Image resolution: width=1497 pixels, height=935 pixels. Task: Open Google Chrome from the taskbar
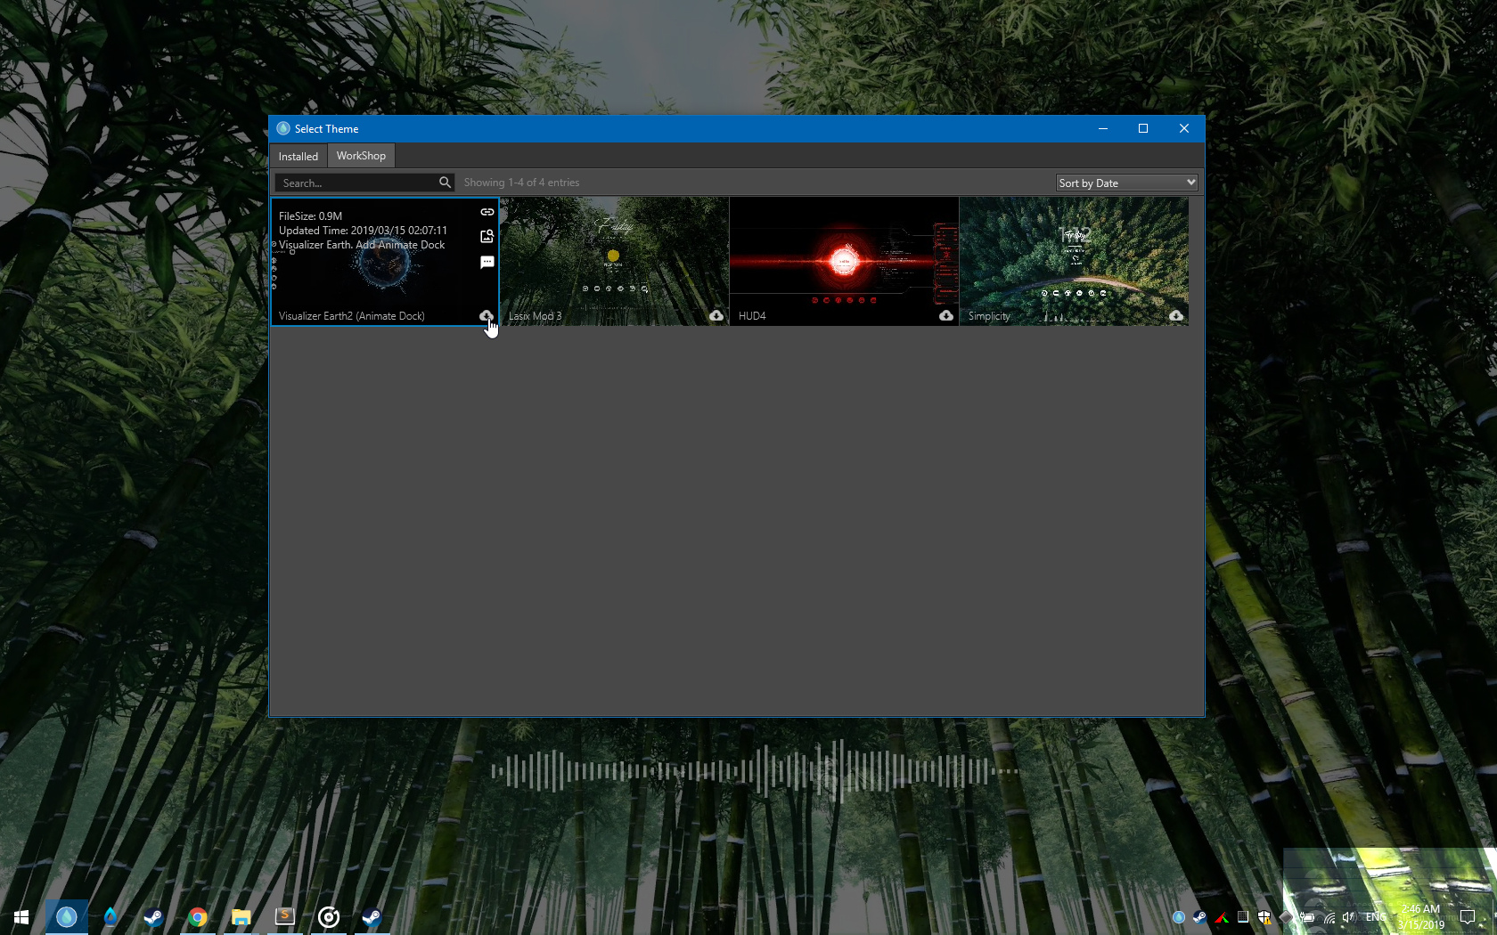198,917
